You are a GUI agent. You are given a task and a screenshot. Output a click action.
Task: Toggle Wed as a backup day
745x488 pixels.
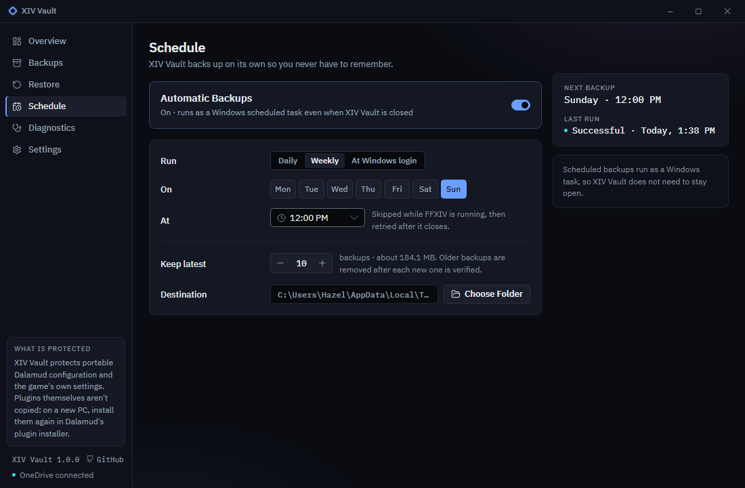click(340, 189)
